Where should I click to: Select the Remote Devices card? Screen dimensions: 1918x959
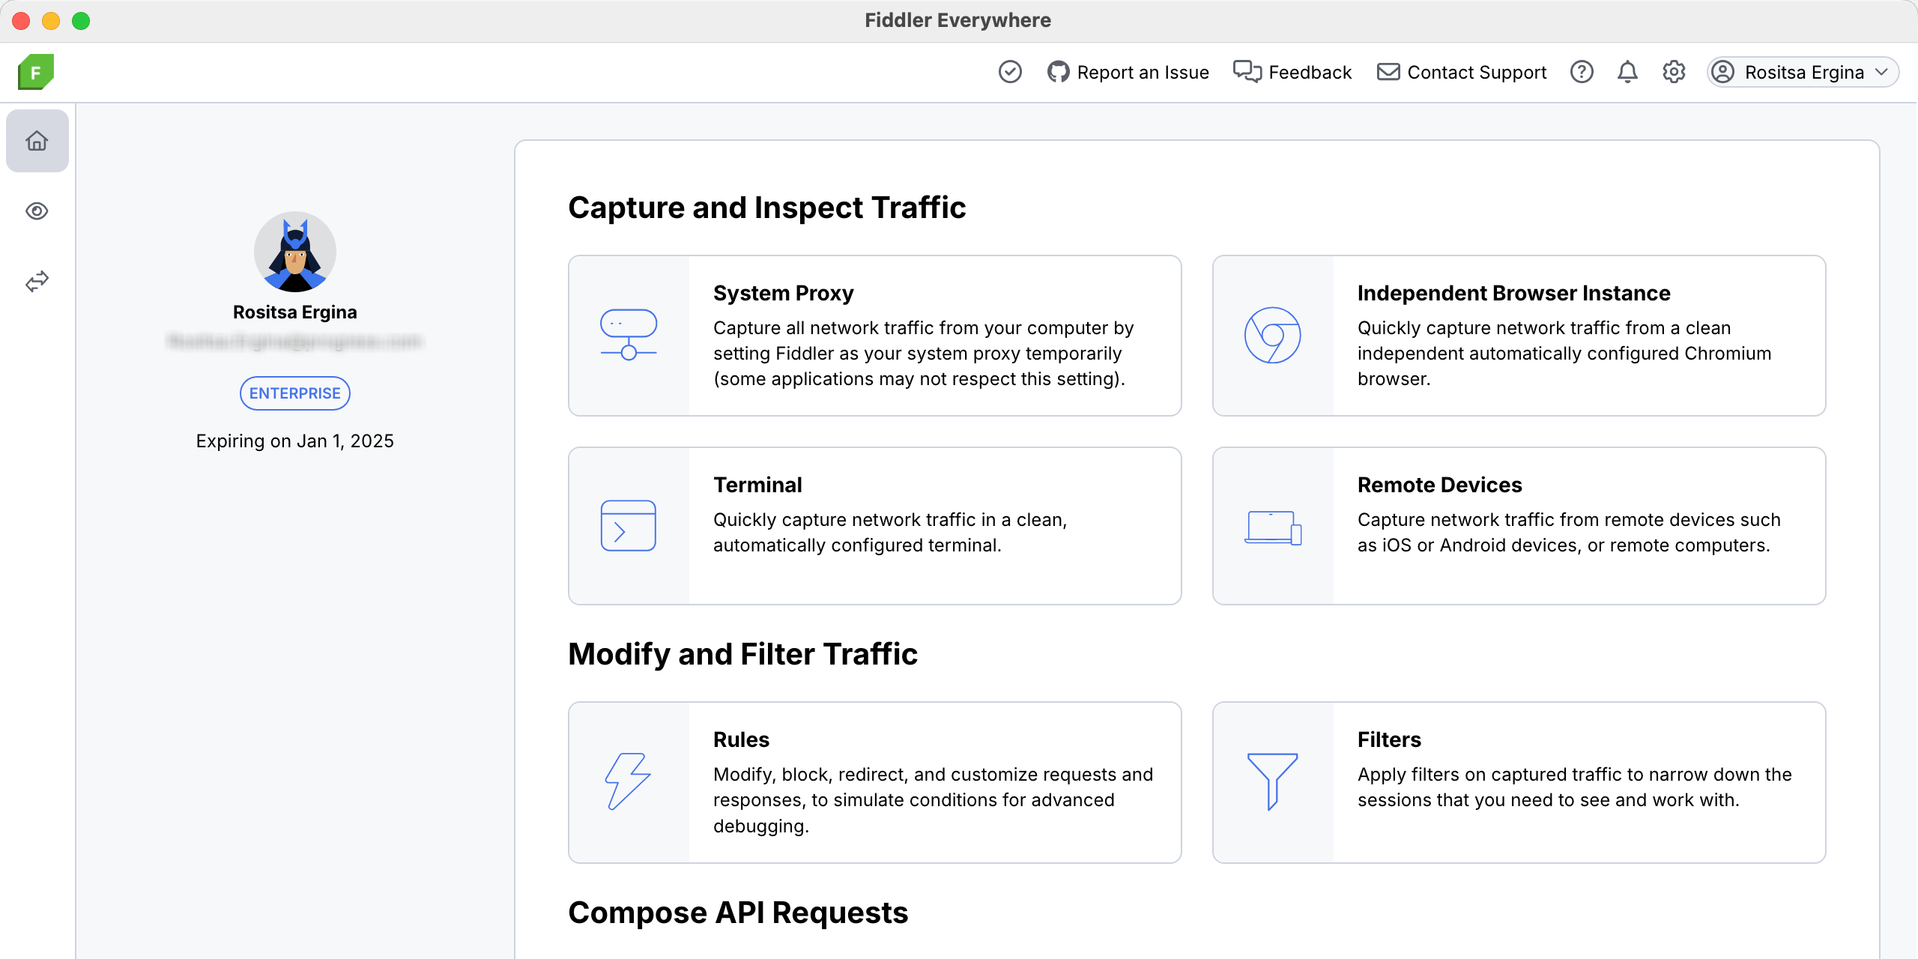(x=1519, y=525)
